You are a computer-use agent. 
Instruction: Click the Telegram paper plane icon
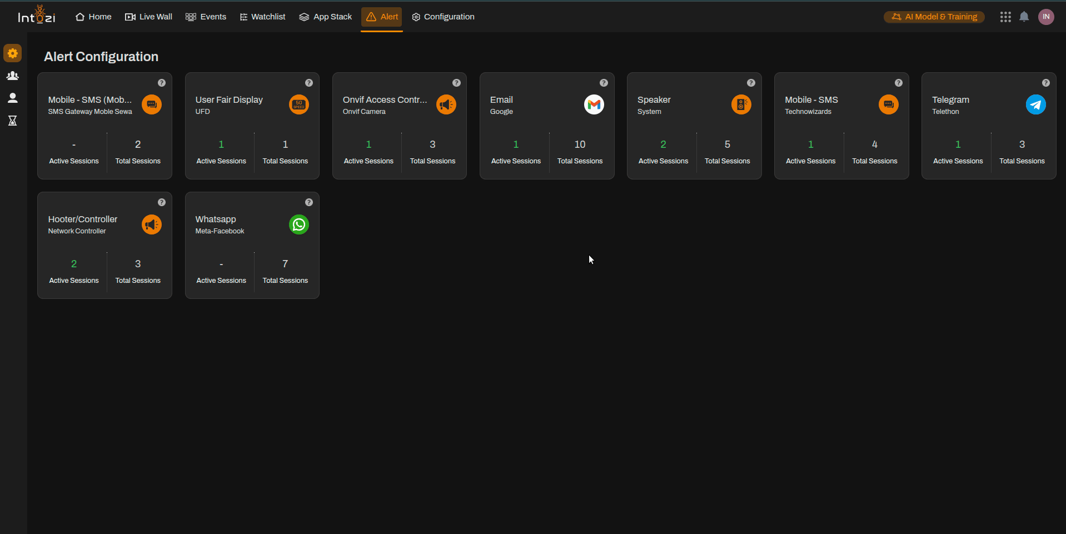coord(1035,104)
